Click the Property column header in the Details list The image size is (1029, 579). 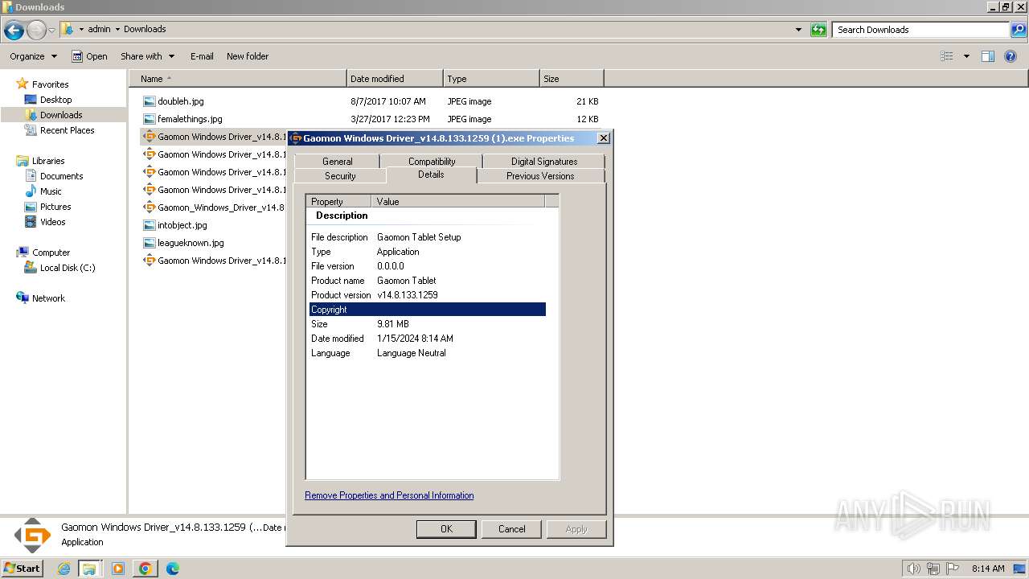(x=338, y=201)
